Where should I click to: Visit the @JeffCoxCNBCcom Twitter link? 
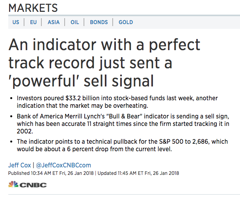click(x=63, y=165)
